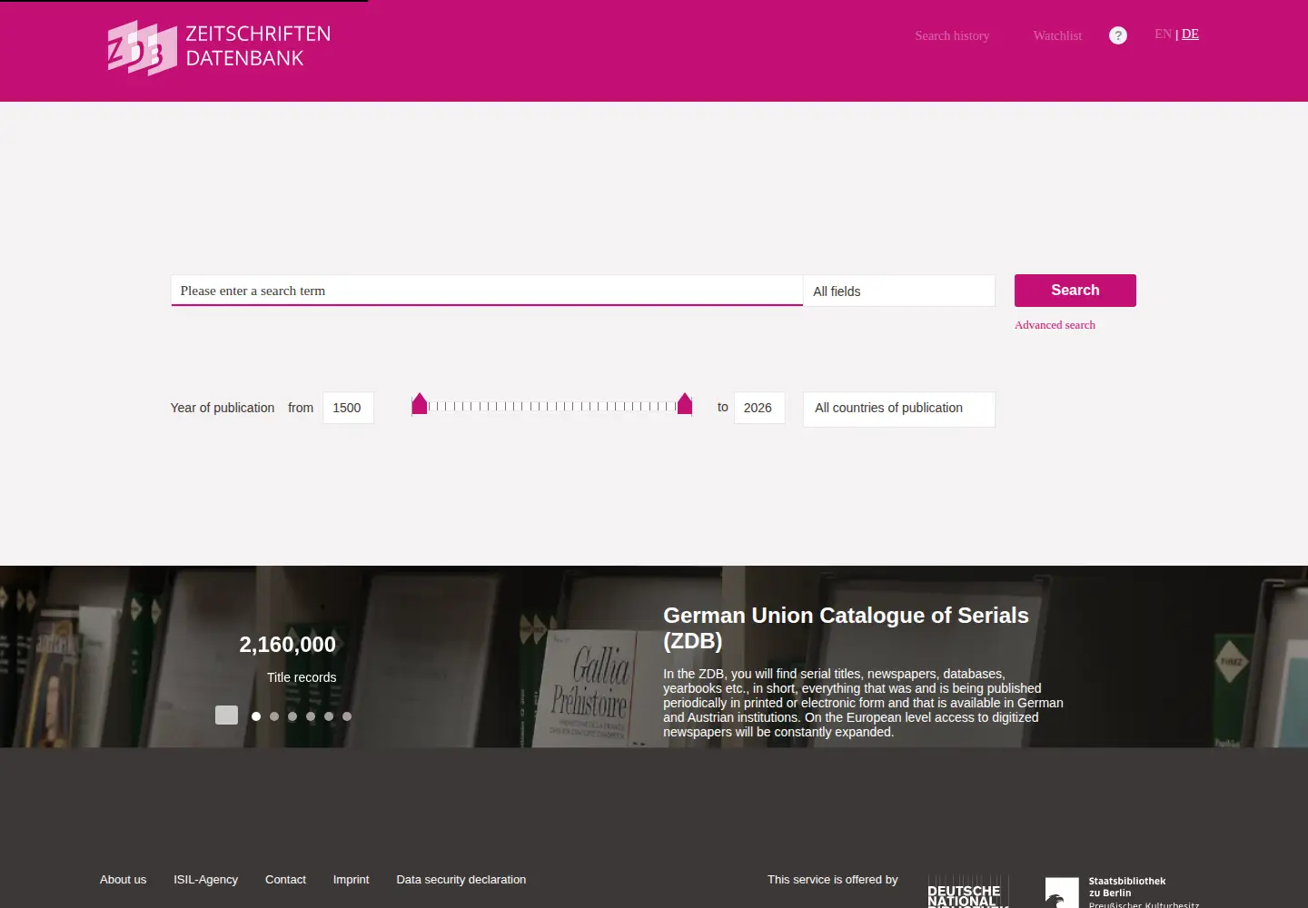Viewport: 1308px width, 908px height.
Task: Open ISIL-Agency footer link
Action: point(206,880)
